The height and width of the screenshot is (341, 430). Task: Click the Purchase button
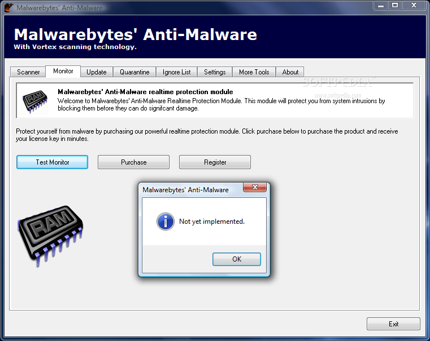pos(133,162)
